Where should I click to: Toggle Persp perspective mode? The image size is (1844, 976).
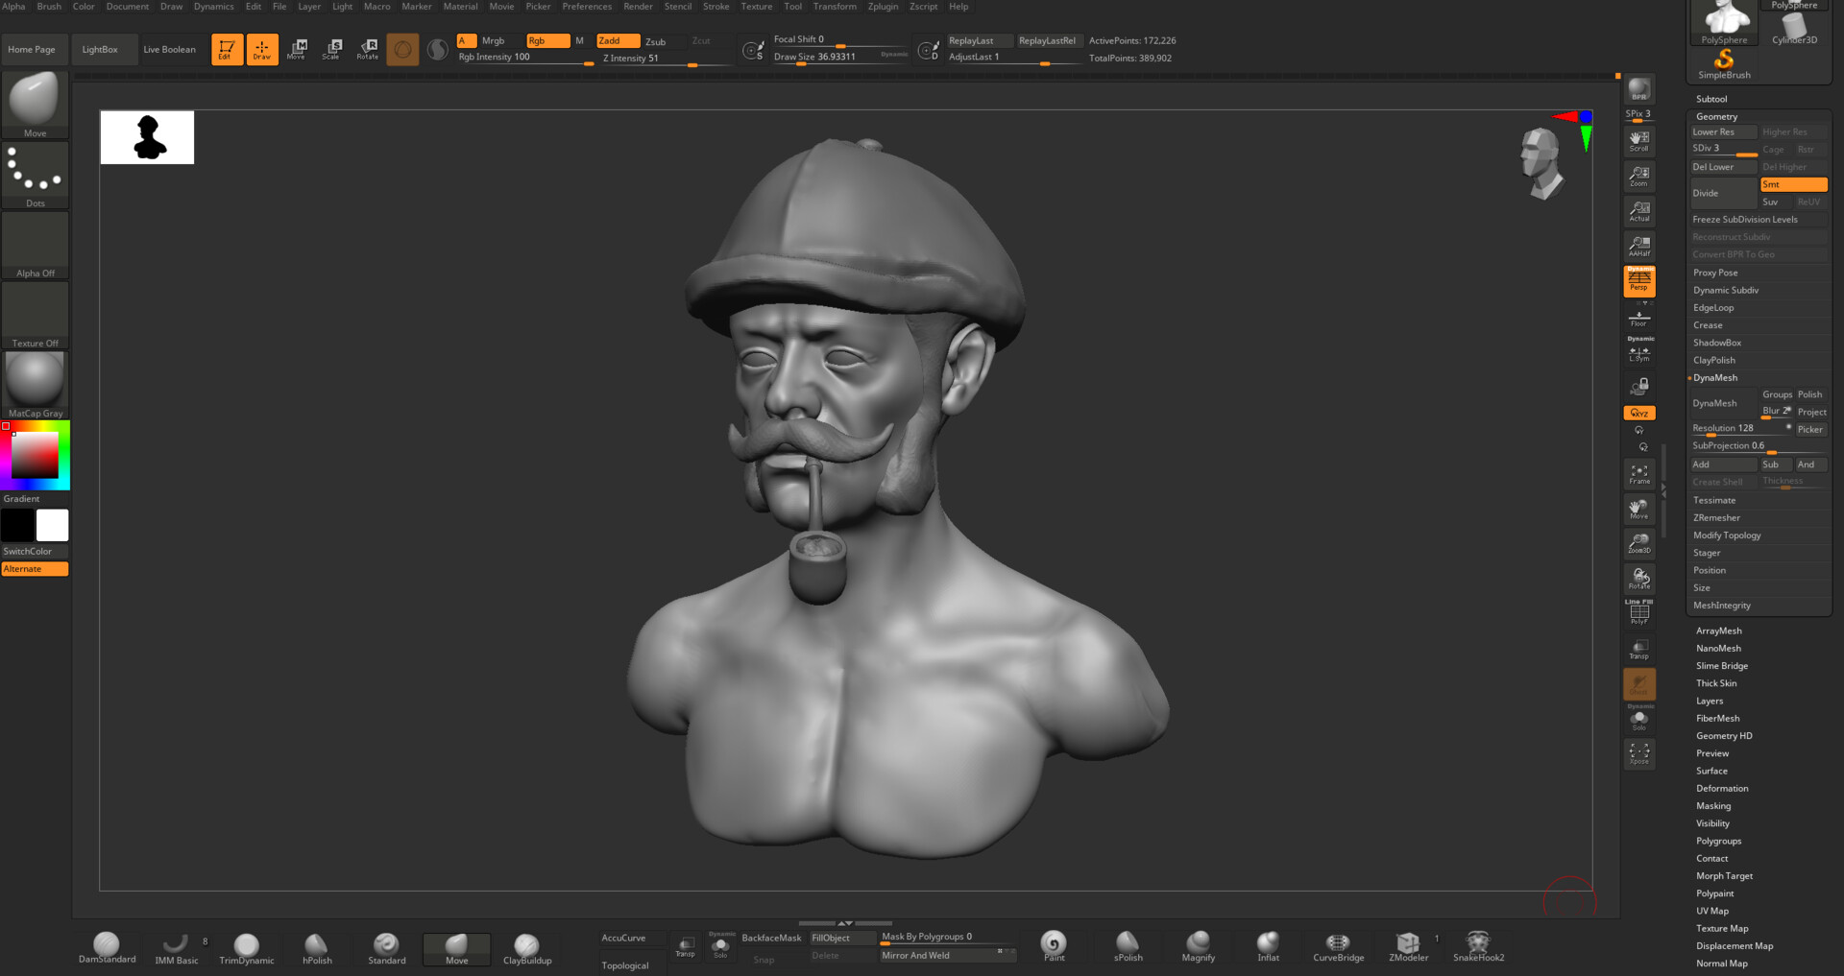1638,280
